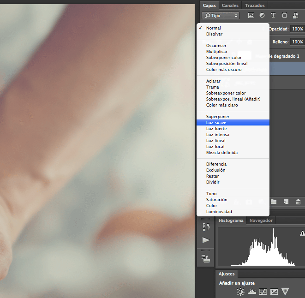Select Saturación blend mode
Viewport: 305px width, 298px height.
[x=233, y=200]
